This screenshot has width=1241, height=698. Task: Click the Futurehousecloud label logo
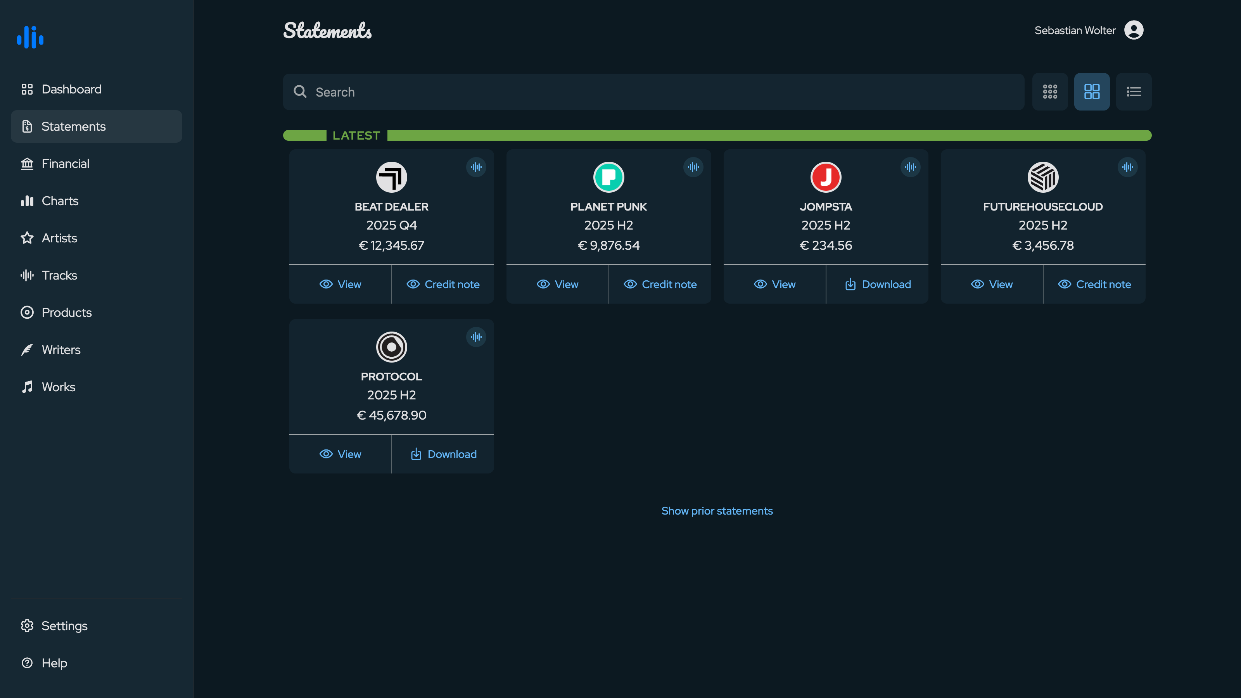tap(1043, 177)
